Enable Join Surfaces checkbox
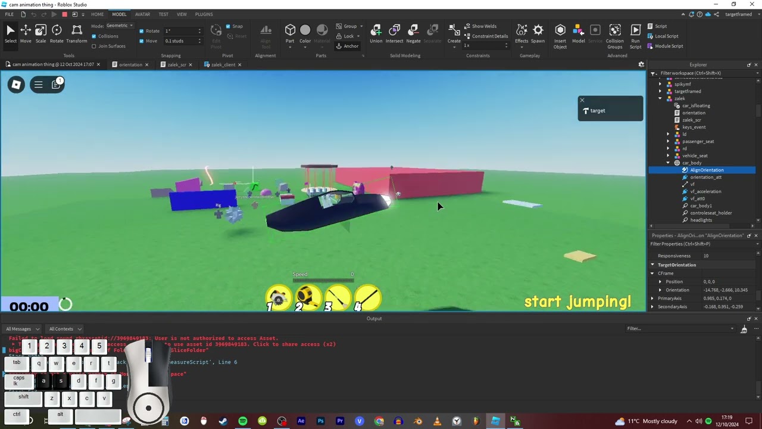The width and height of the screenshot is (762, 429). coord(94,46)
